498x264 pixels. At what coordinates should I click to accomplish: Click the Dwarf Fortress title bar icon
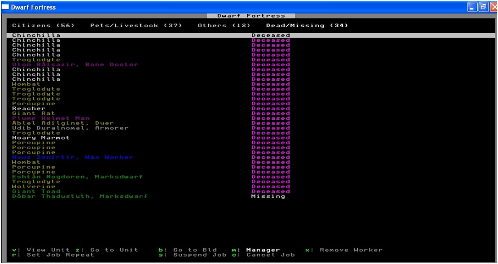[x=5, y=7]
